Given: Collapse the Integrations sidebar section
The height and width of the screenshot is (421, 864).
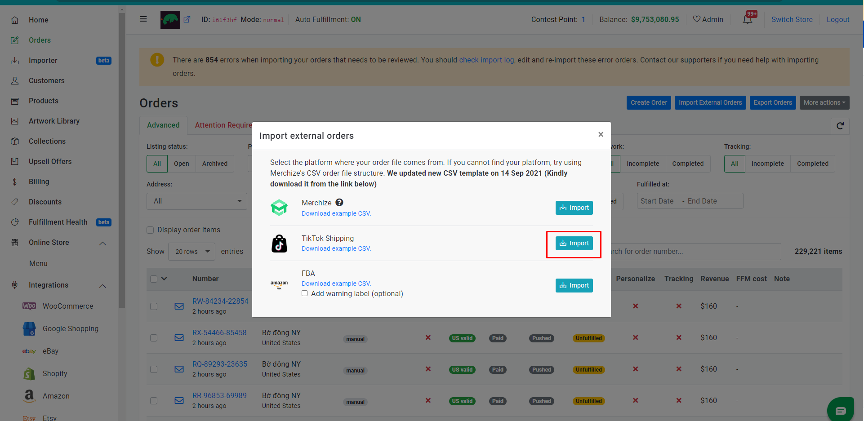Looking at the screenshot, I should pyautogui.click(x=102, y=286).
